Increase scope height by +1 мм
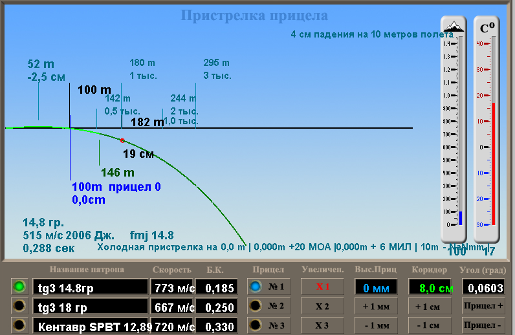This screenshot has height=335, width=515. 375,307
